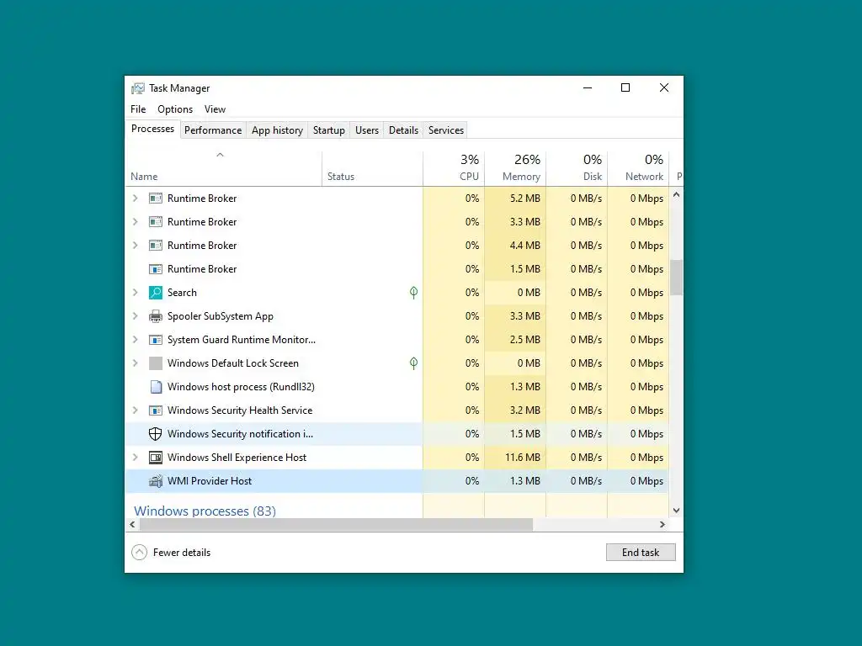Click the green leaf icon beside Search
This screenshot has width=862, height=646.
(413, 293)
